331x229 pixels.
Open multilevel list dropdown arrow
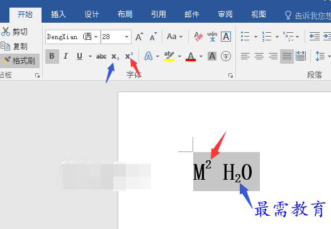(x=298, y=37)
